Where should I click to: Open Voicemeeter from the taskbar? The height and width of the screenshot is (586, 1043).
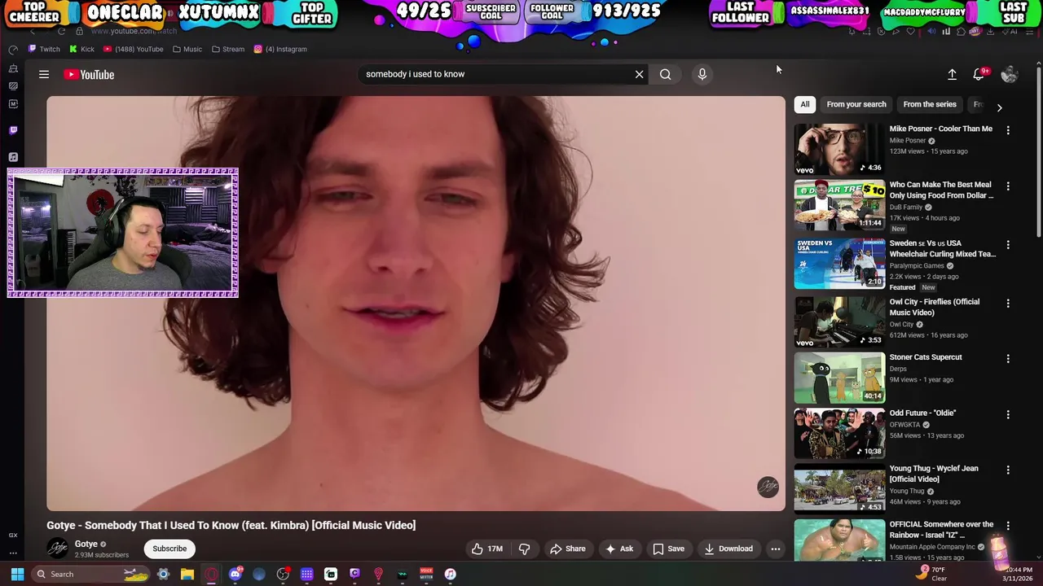click(426, 574)
